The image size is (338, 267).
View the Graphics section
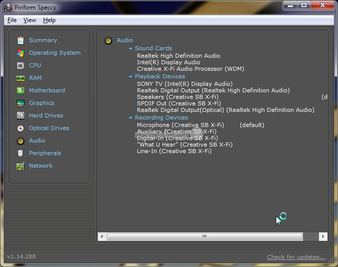pyautogui.click(x=42, y=103)
